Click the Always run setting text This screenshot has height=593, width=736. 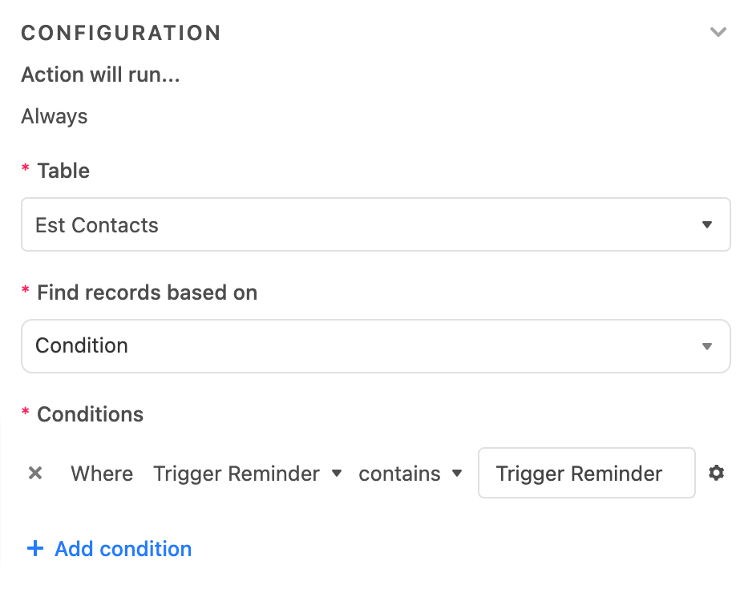[55, 116]
